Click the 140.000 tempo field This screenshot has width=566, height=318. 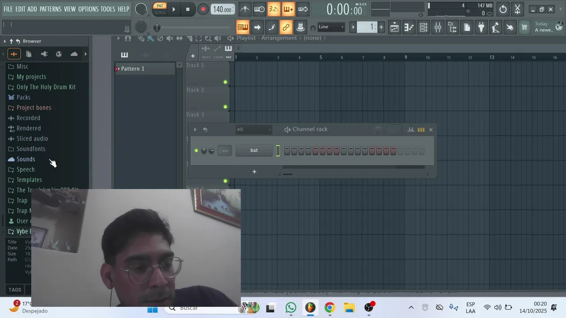click(223, 9)
